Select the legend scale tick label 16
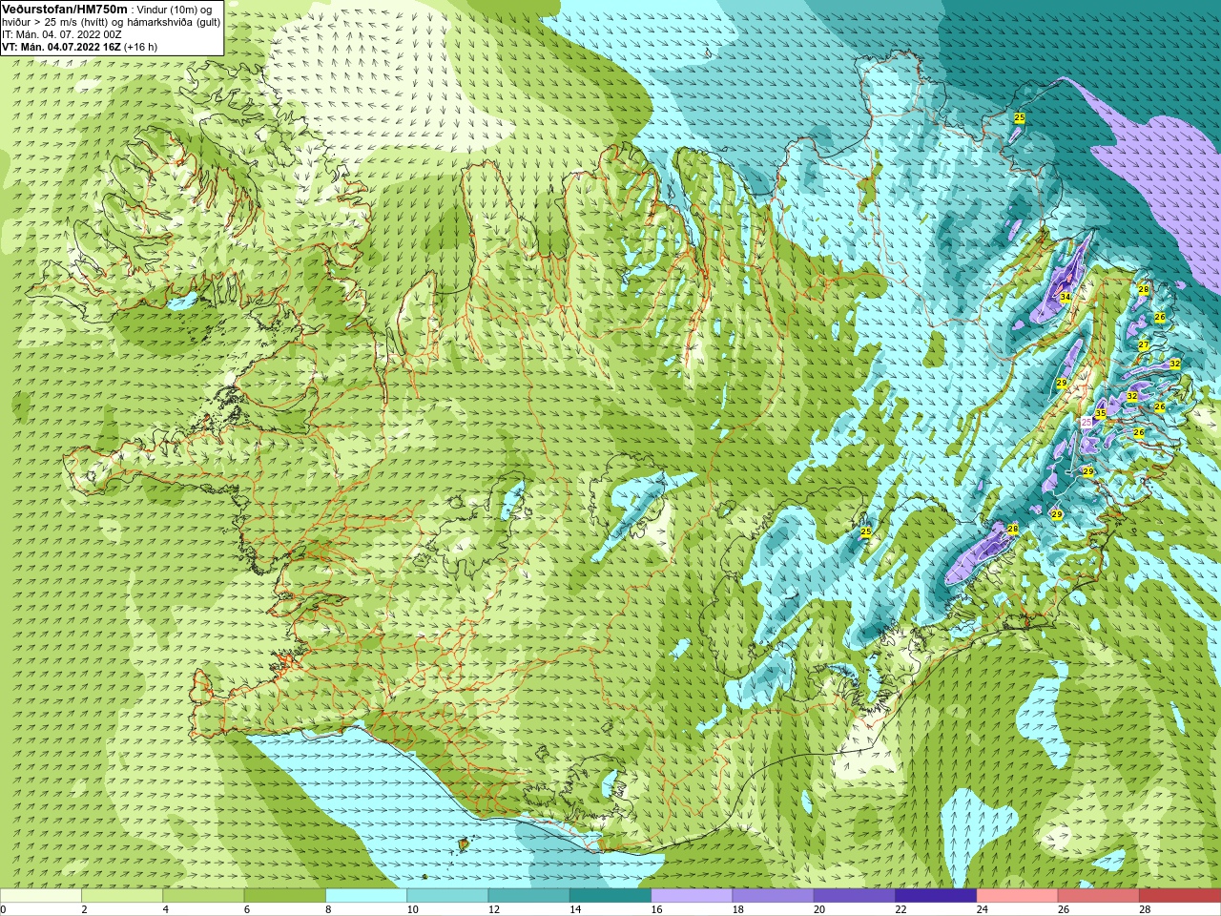Screen dimensions: 1221x916 [x=656, y=909]
